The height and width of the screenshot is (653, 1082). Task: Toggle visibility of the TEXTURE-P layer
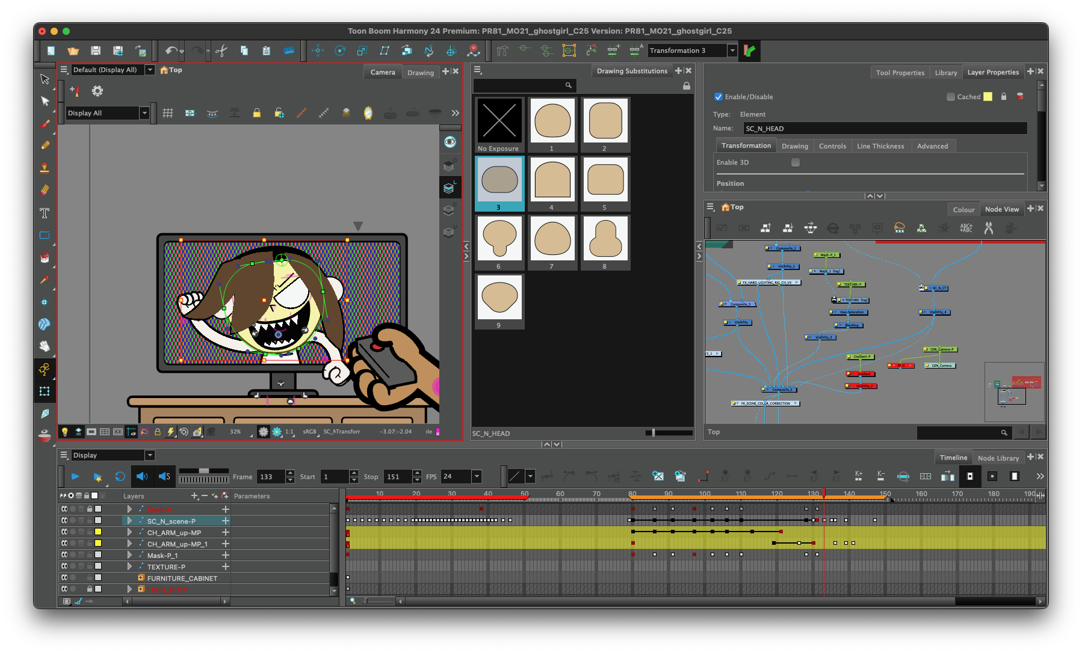[x=64, y=566]
